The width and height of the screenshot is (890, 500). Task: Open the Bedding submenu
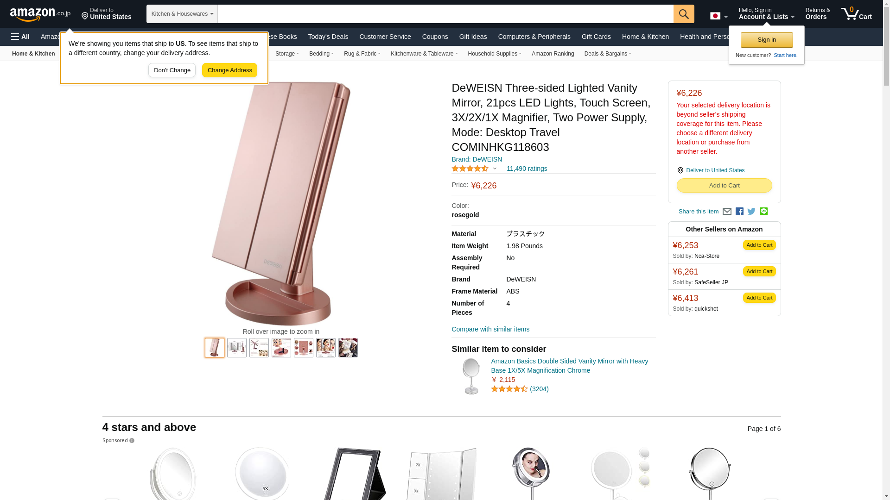click(x=321, y=54)
